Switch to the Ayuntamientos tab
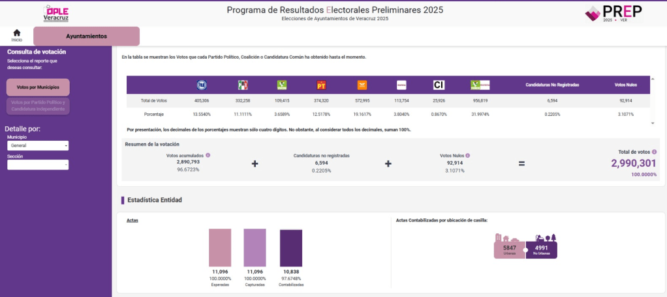The image size is (667, 297). click(x=86, y=36)
